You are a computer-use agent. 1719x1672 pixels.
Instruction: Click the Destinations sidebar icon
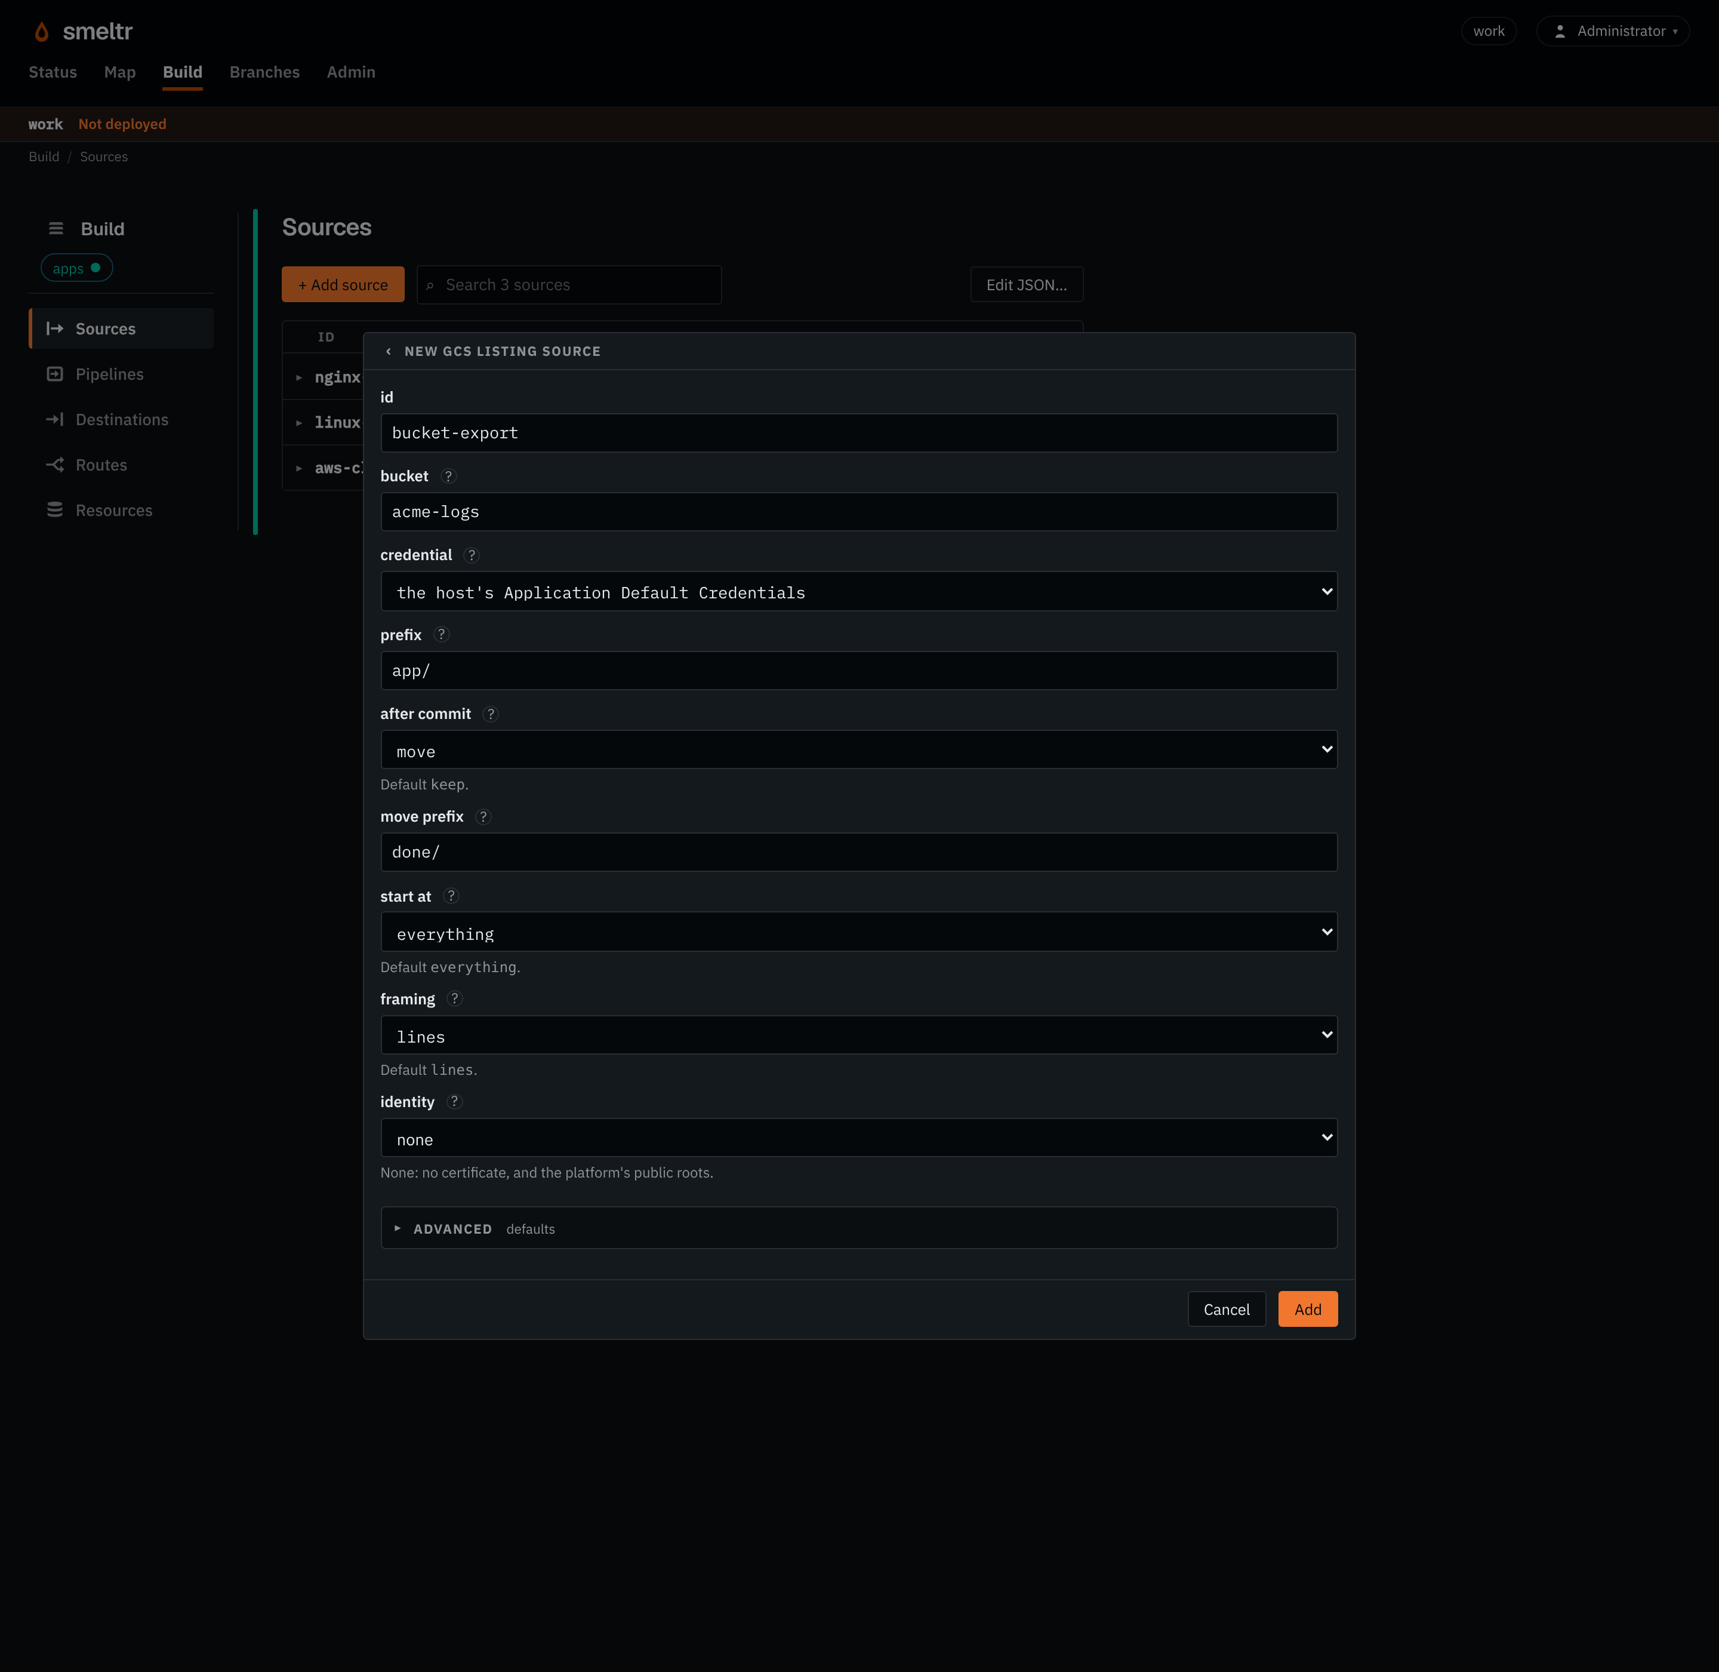point(54,420)
